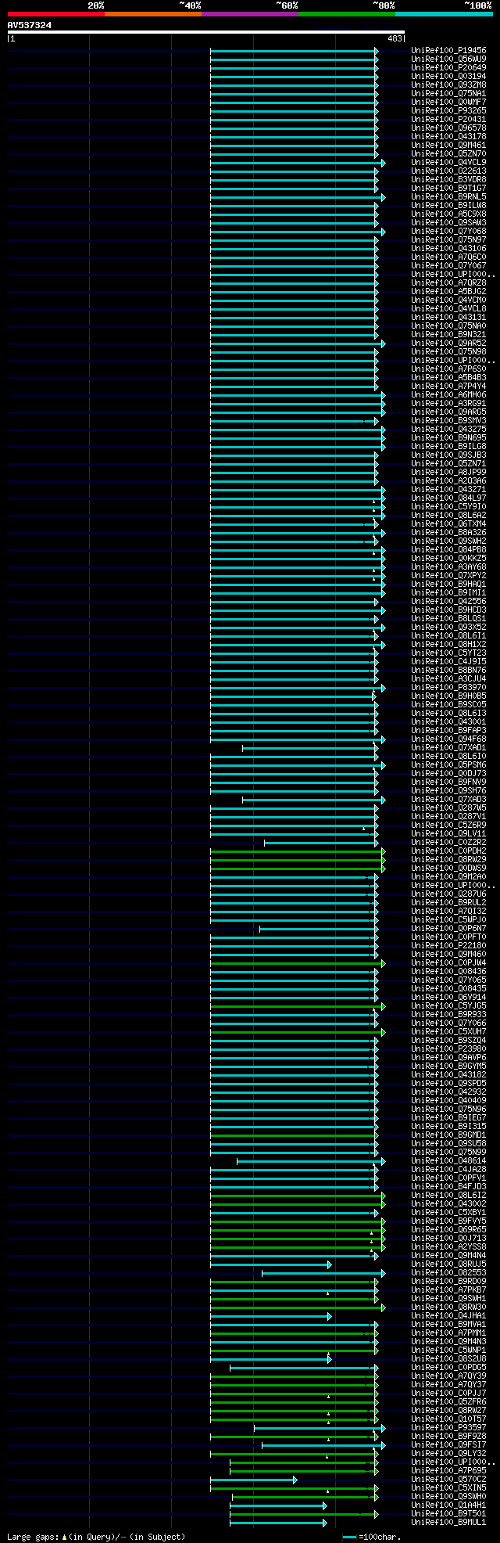Click hit label UniRef100_Q6TXM4
Image resolution: width=500 pixels, height=1543 pixels.
pyautogui.click(x=448, y=524)
